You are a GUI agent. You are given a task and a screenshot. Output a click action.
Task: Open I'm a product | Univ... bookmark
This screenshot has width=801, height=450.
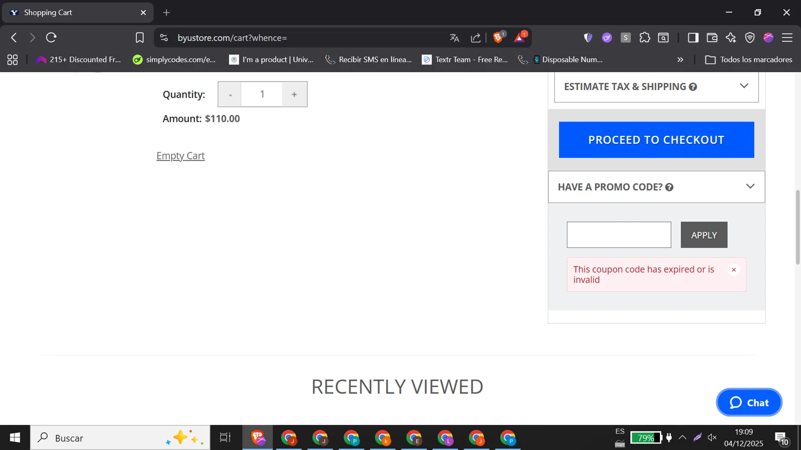(x=271, y=60)
